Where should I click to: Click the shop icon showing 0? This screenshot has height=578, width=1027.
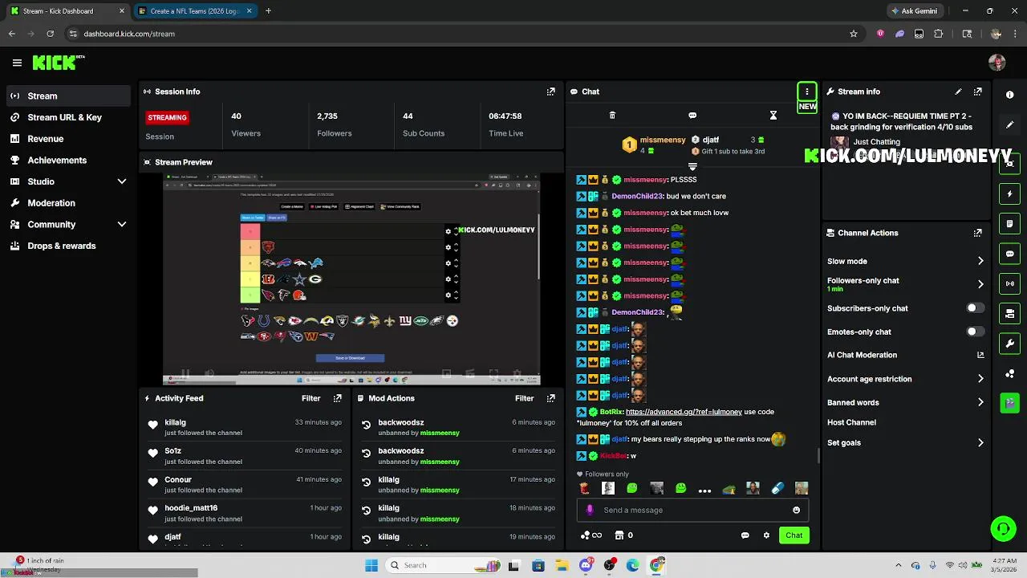point(623,535)
